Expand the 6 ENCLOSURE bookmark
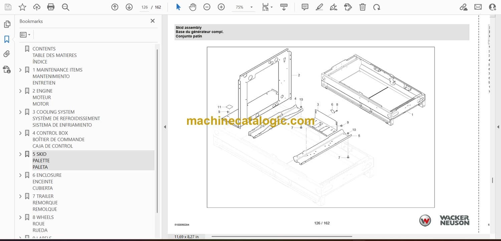 tap(20, 175)
